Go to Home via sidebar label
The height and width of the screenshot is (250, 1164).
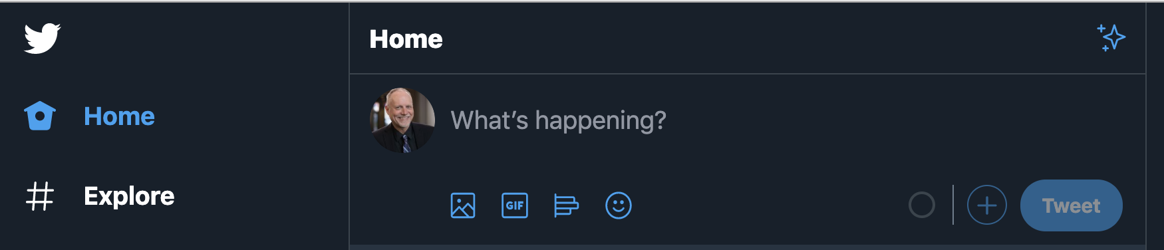click(x=119, y=116)
